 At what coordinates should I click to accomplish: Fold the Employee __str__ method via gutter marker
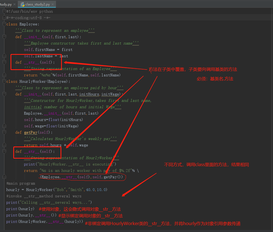coord(4,62)
